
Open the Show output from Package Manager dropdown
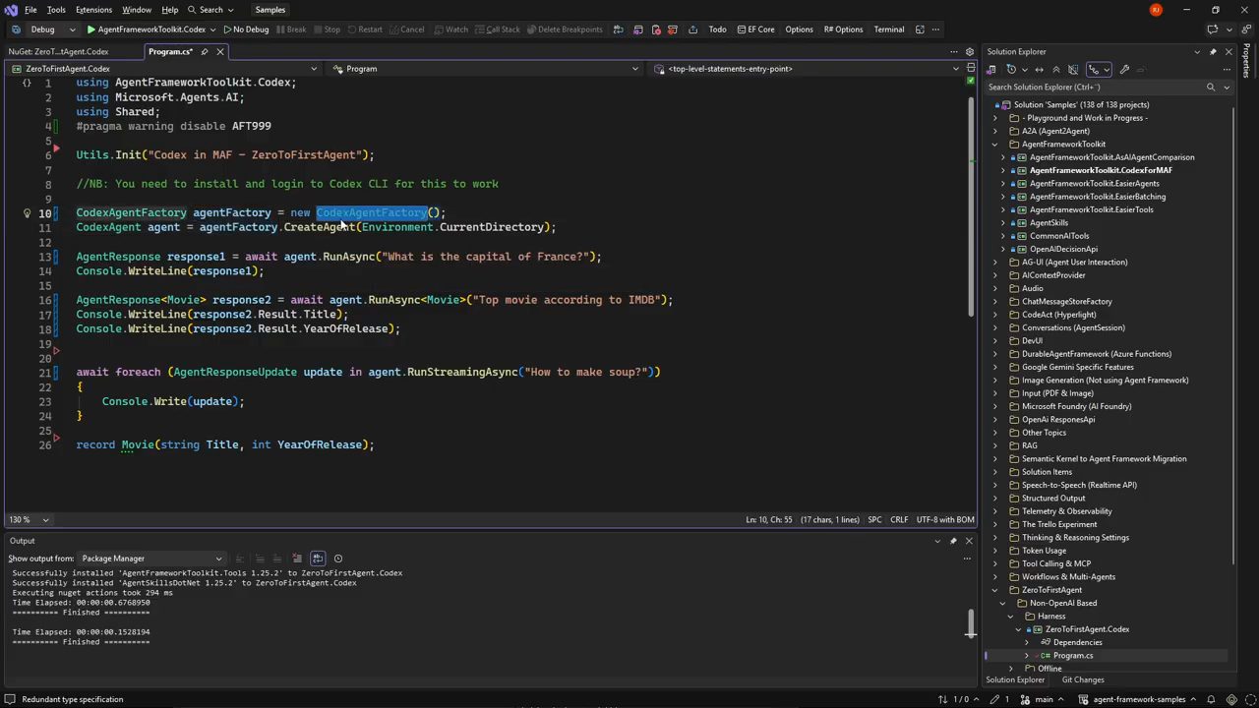point(151,559)
